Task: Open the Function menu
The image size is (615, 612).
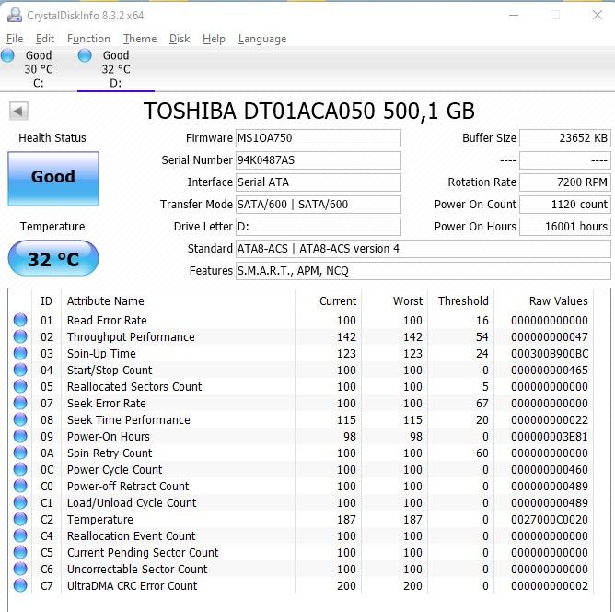Action: pos(88,39)
